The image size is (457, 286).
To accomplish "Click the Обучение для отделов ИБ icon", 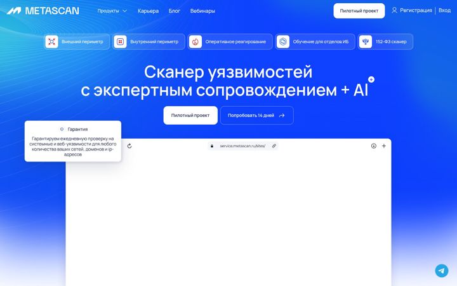I will coord(282,41).
